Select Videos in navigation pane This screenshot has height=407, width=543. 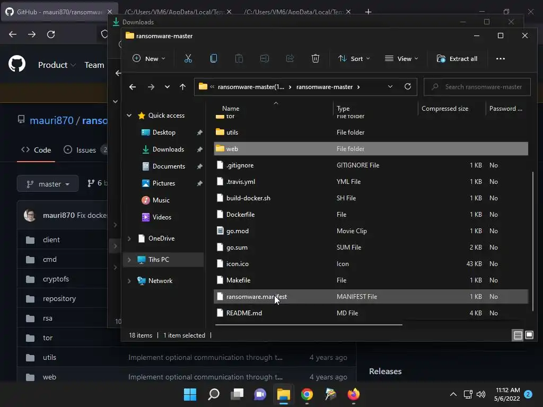[162, 217]
